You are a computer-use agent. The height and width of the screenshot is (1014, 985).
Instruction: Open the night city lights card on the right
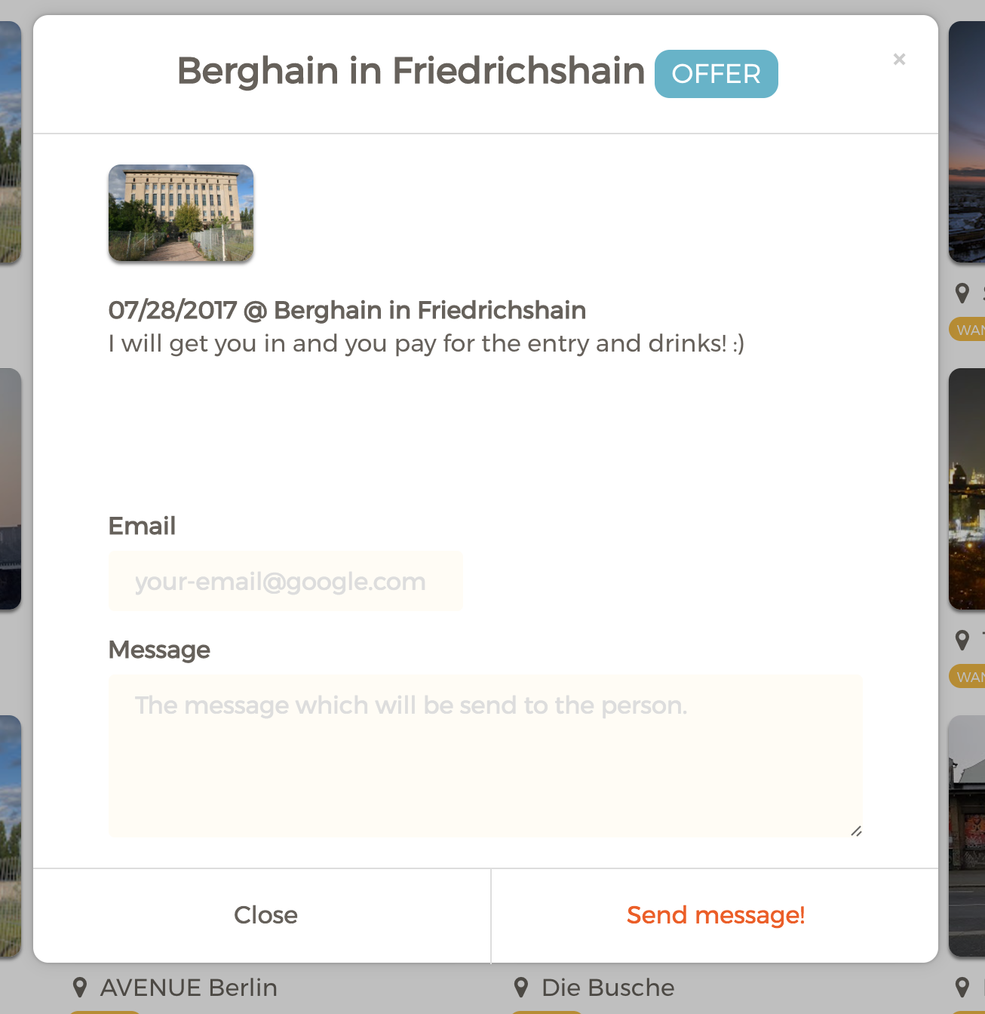[x=967, y=489]
